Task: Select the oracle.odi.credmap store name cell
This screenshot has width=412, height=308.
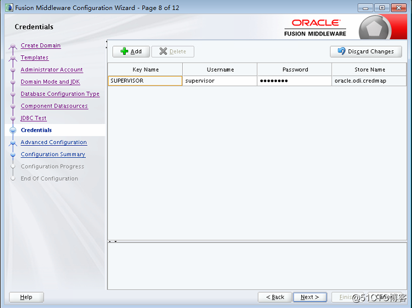Action: [x=369, y=81]
